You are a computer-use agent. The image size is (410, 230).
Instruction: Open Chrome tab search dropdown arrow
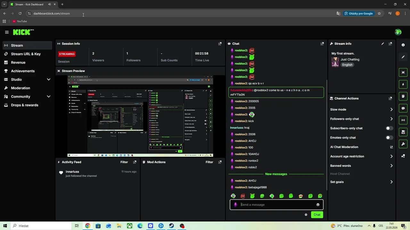(x=4, y=4)
